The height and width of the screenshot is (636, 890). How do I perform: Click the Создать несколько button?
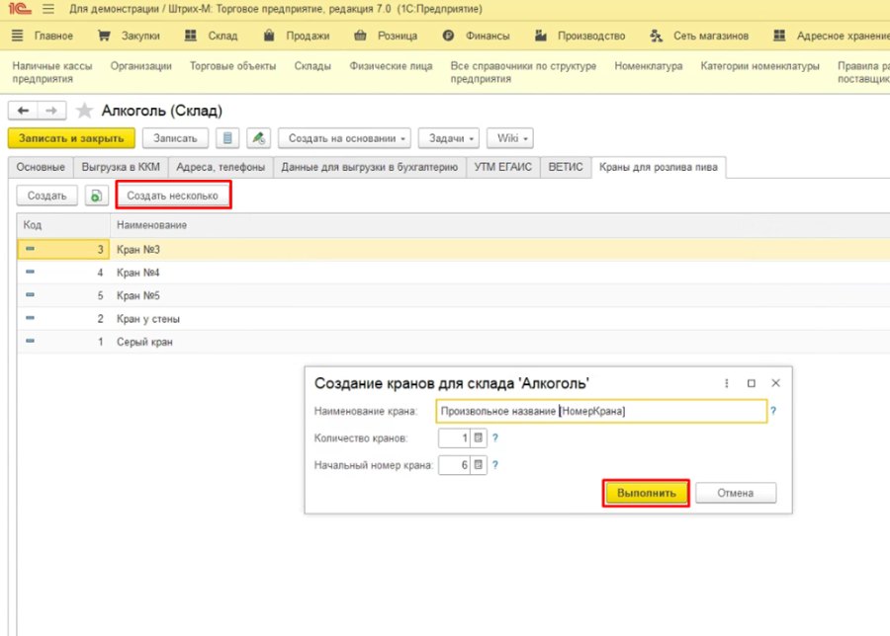pos(172,196)
